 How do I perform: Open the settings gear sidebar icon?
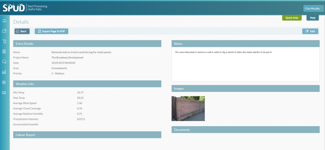click(x=4, y=82)
